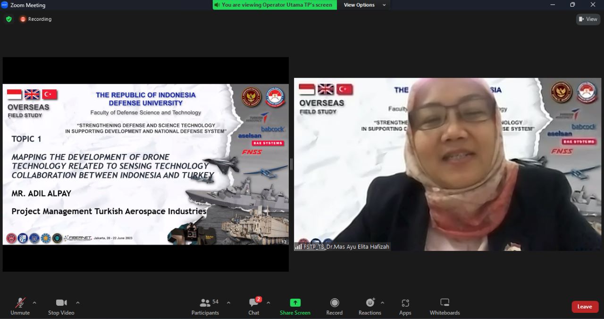
Task: Start Share Screen
Action: pos(295,306)
